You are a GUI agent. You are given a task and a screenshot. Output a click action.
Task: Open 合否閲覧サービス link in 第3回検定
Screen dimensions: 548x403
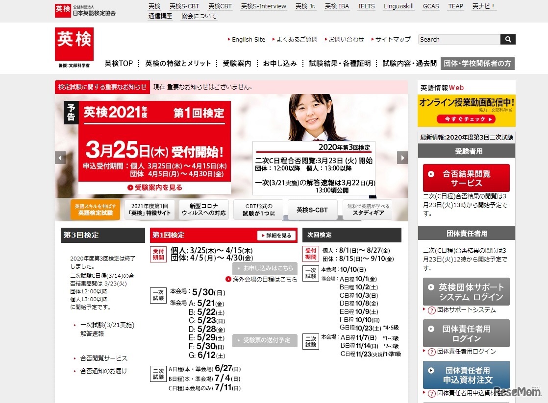[104, 358]
